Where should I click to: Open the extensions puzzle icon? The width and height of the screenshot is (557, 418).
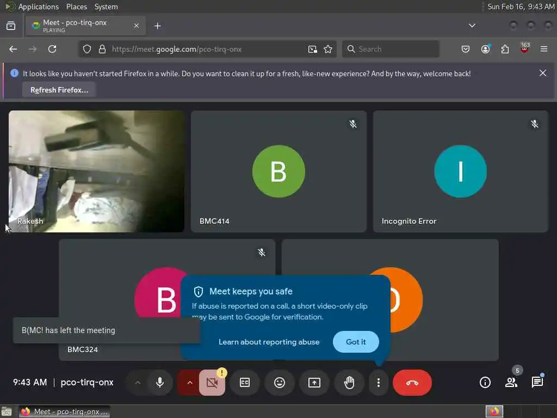pyautogui.click(x=505, y=49)
